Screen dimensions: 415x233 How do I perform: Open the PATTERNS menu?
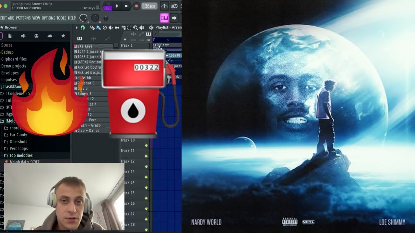pyautogui.click(x=23, y=18)
